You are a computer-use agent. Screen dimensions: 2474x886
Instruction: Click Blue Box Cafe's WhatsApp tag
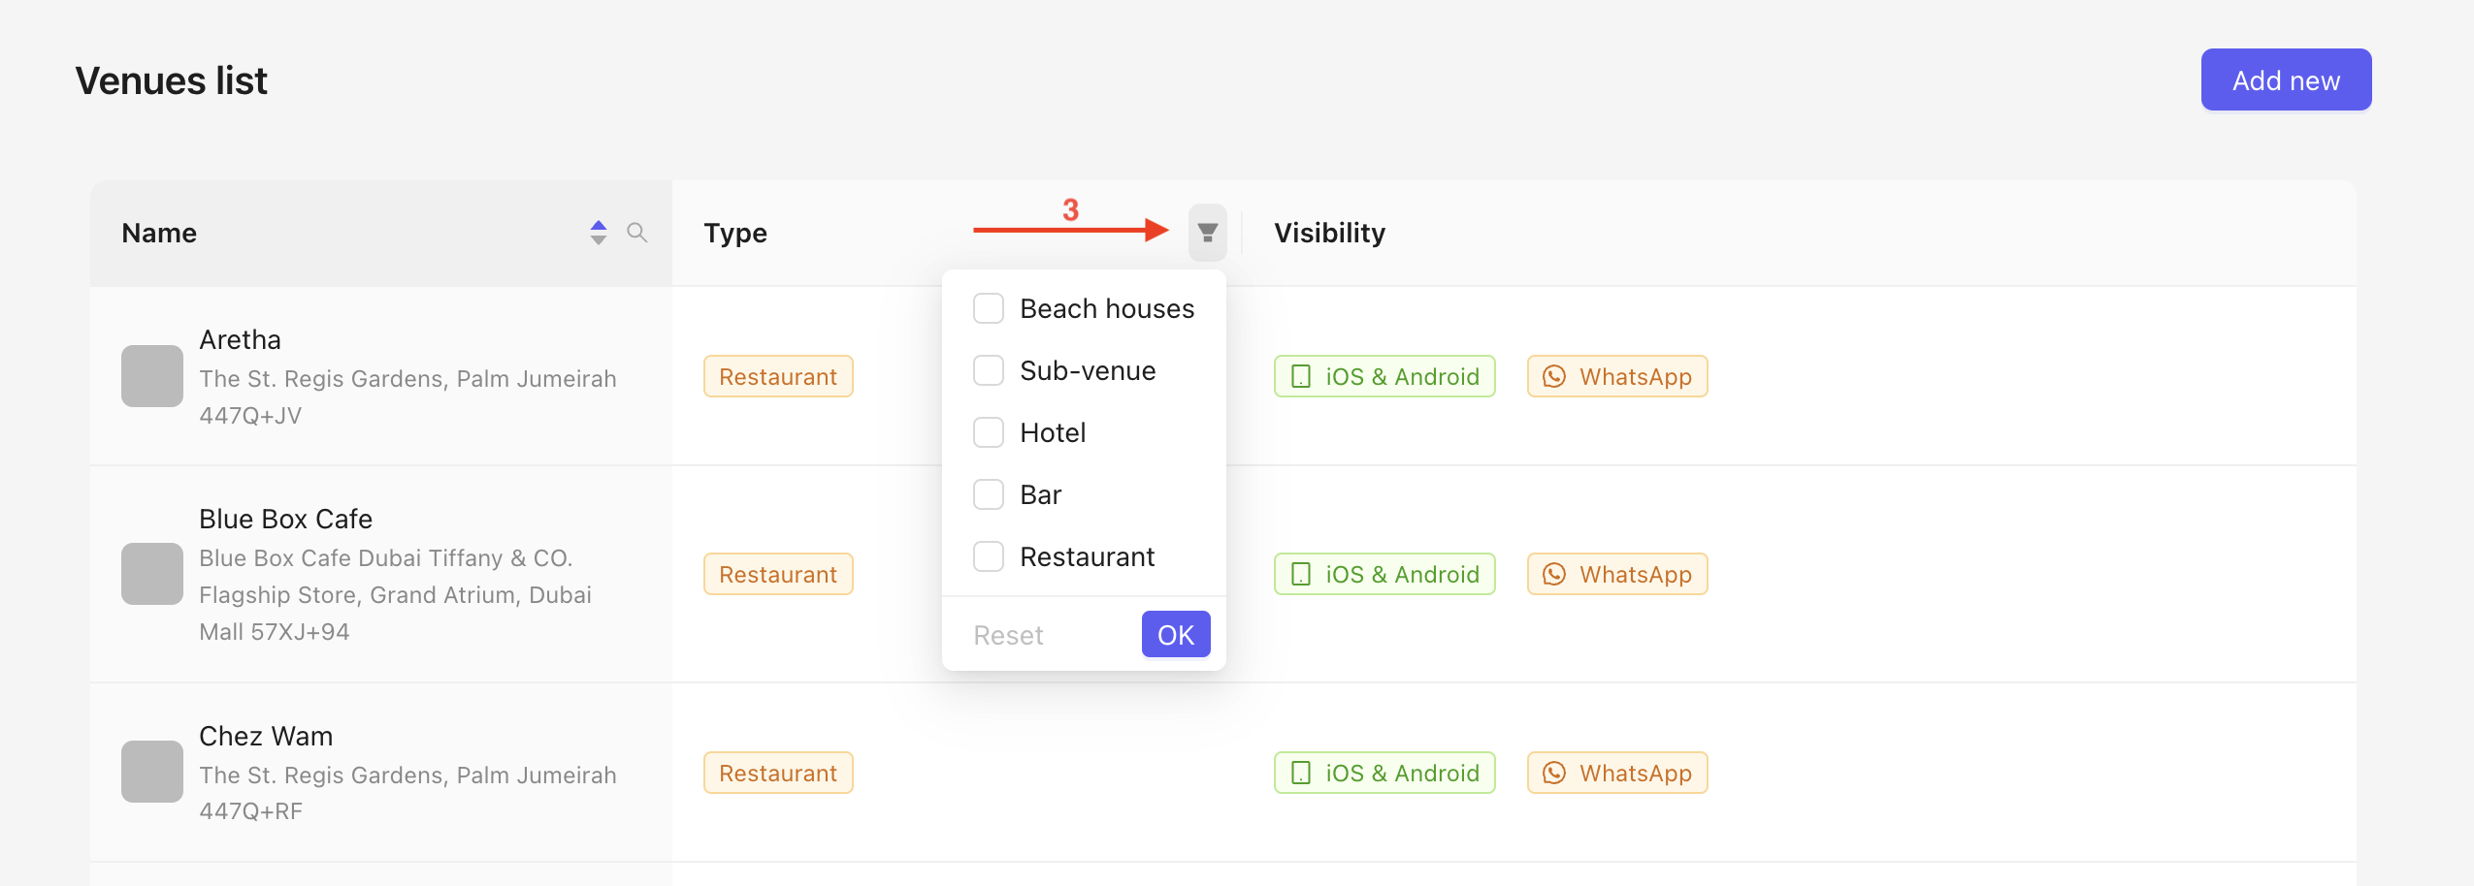coord(1616,574)
